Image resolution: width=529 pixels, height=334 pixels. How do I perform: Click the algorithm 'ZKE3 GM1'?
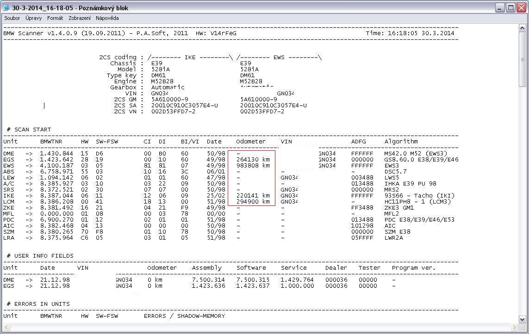[399, 208]
